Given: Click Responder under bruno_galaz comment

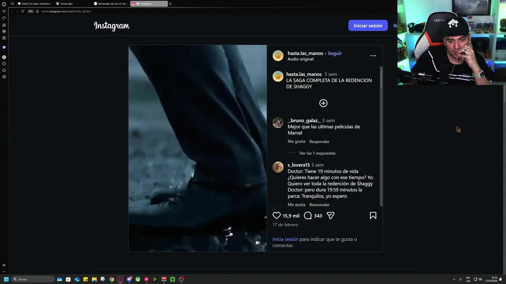Looking at the screenshot, I should [x=319, y=142].
